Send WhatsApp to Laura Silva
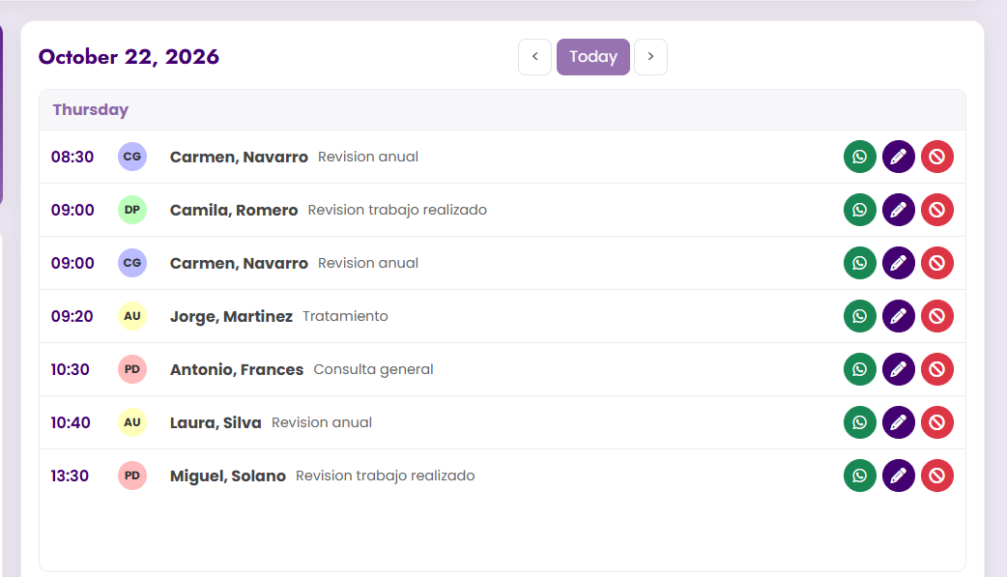 pyautogui.click(x=859, y=422)
